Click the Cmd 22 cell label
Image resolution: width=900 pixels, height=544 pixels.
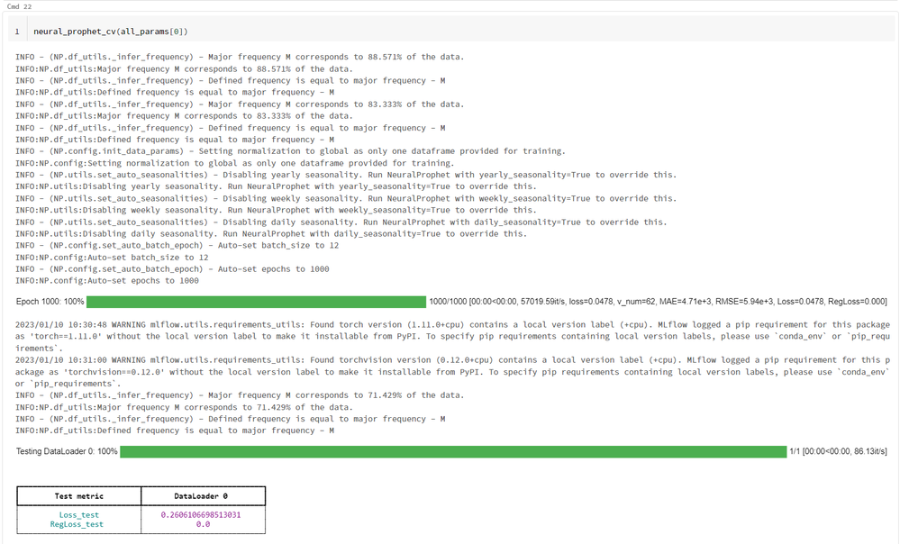[x=19, y=6]
